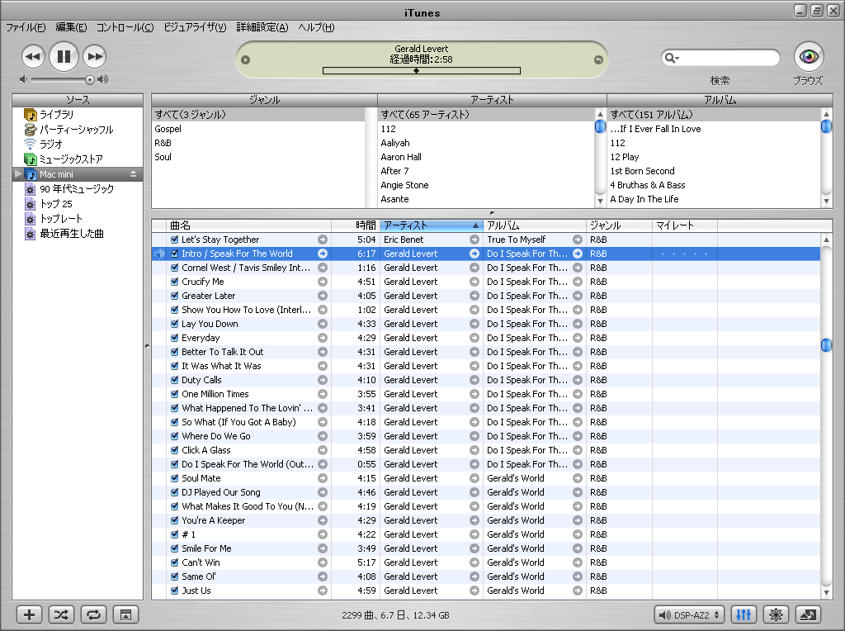Click the arrow beside Let's Stay Together title

click(x=323, y=240)
